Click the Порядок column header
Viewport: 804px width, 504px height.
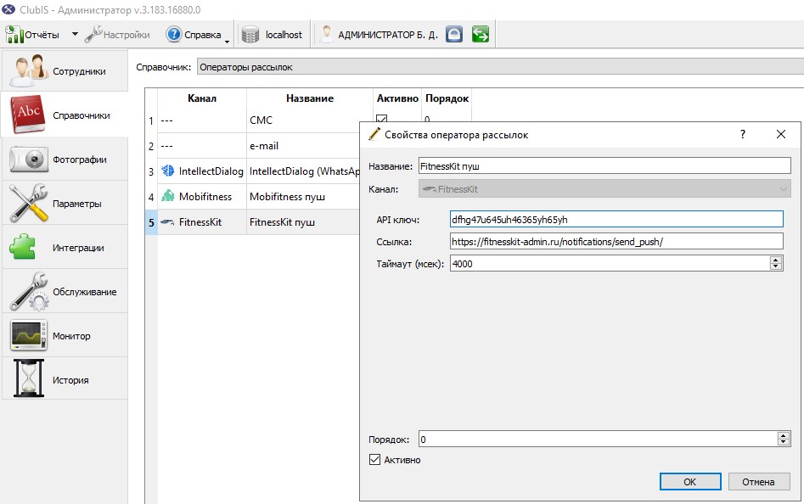tap(447, 98)
